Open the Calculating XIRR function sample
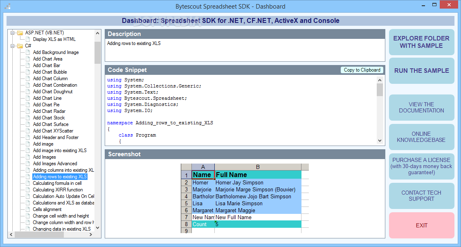 pyautogui.click(x=58, y=190)
